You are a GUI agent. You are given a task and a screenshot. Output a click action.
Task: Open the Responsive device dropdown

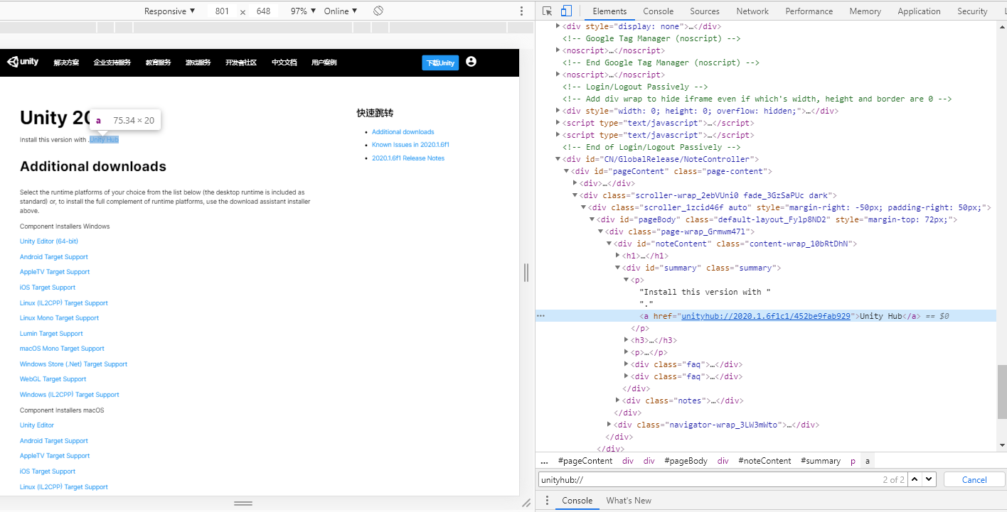click(x=169, y=11)
